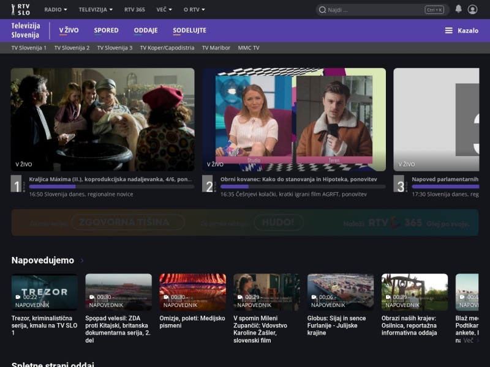Click the channel 3 number badge
The image size is (490, 367).
coord(399,184)
